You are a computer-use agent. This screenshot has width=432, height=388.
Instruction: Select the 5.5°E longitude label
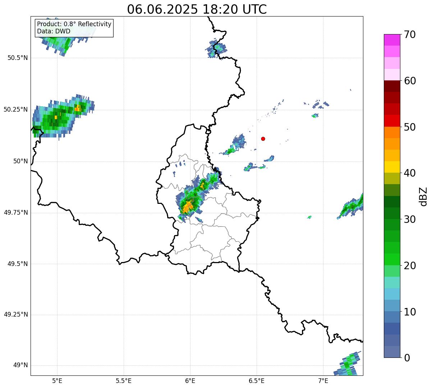click(124, 380)
